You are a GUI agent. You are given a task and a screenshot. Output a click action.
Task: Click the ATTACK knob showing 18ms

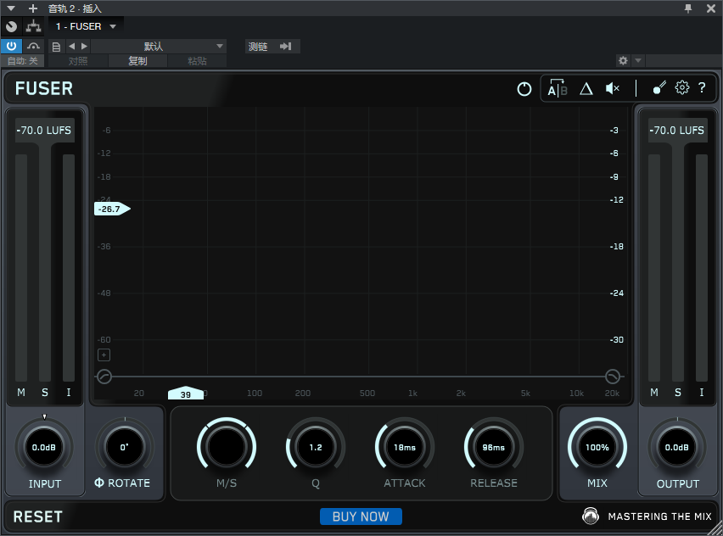click(405, 447)
